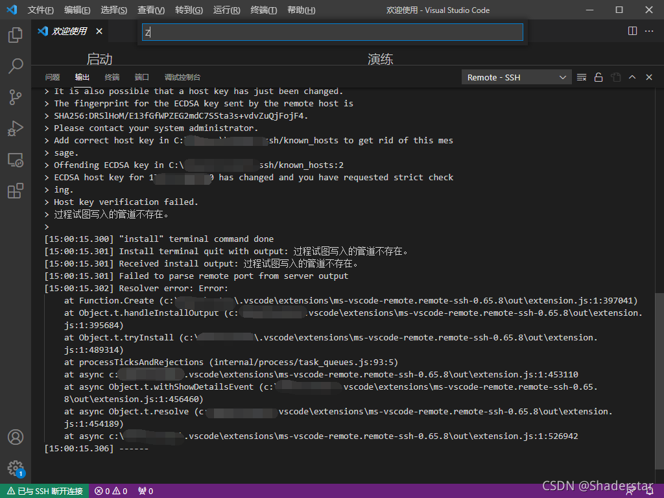This screenshot has width=664, height=498.
Task: Maximize the panel size chevron
Action: tap(632, 77)
